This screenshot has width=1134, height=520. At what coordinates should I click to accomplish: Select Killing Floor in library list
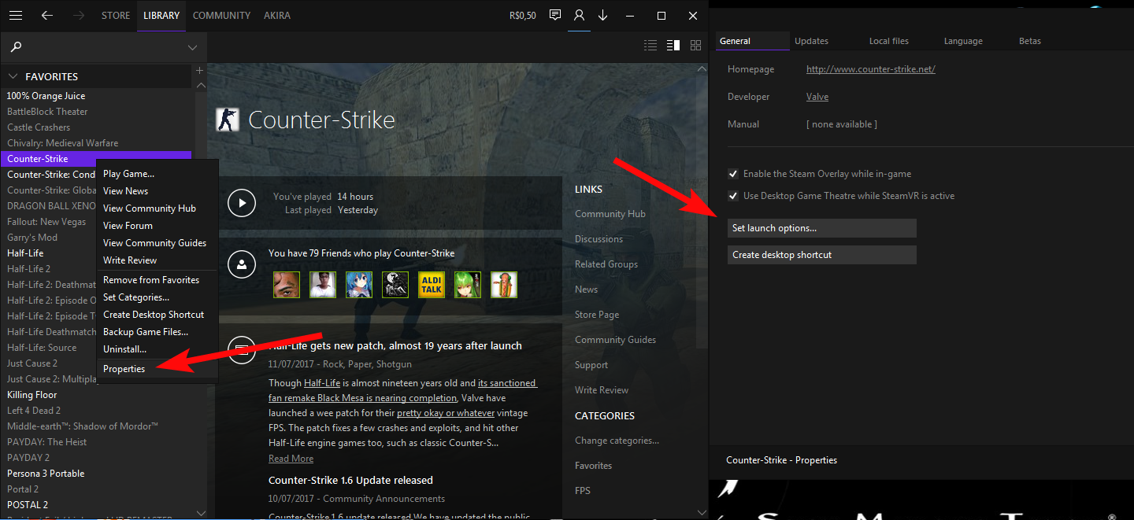click(32, 395)
